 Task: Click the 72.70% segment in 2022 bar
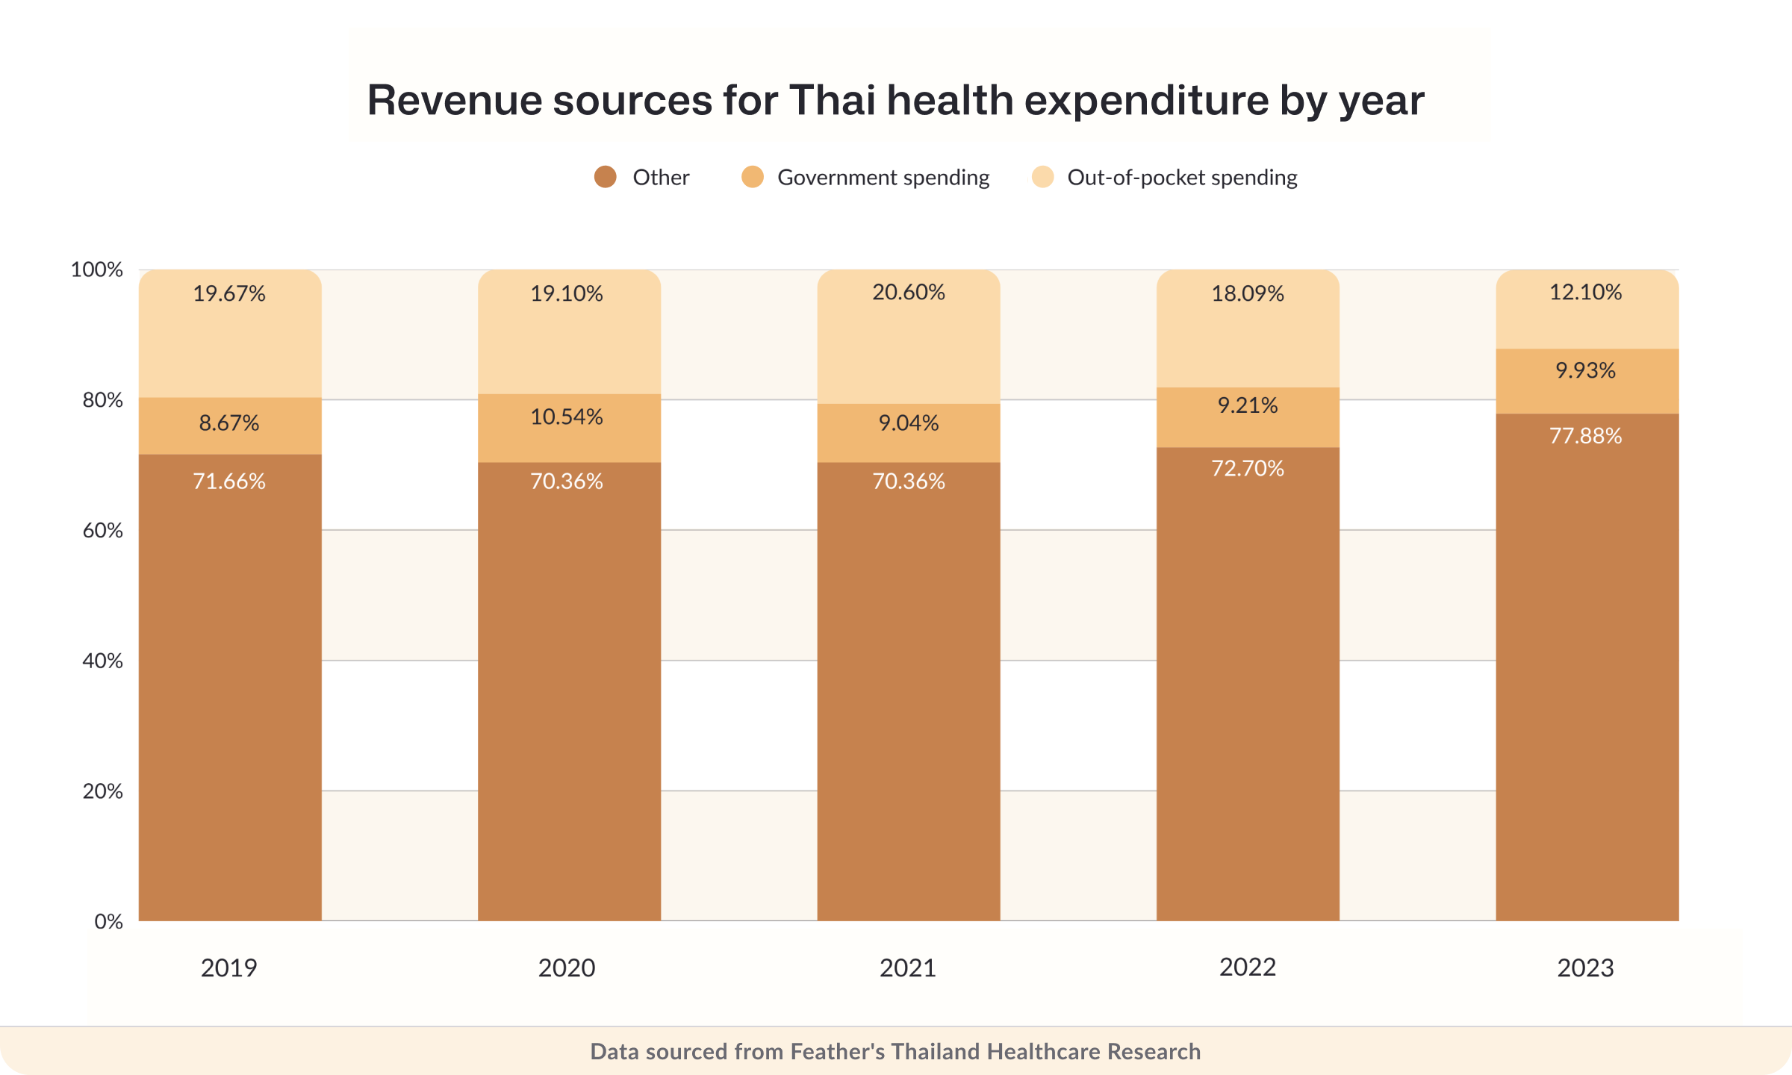(1248, 684)
